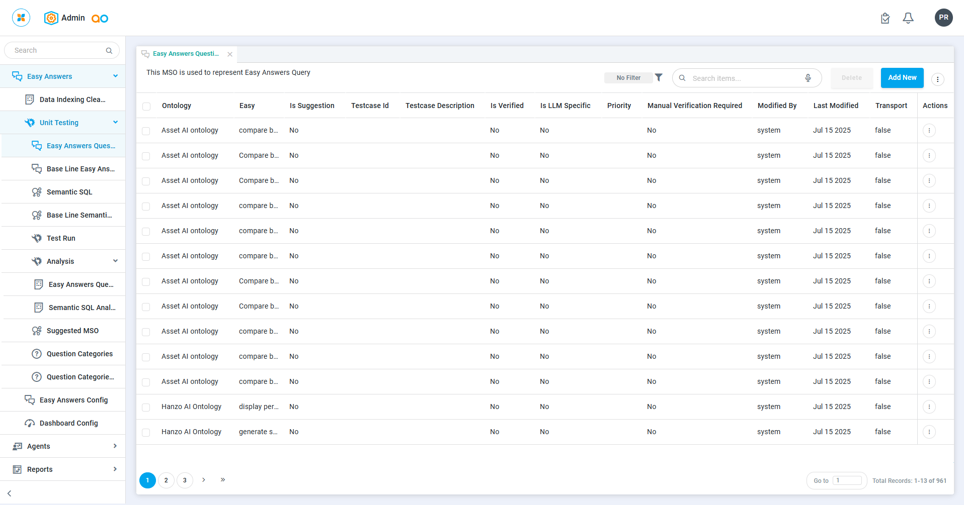964x505 pixels.
Task: Select the checkbox for the generate s... row
Action: point(146,432)
